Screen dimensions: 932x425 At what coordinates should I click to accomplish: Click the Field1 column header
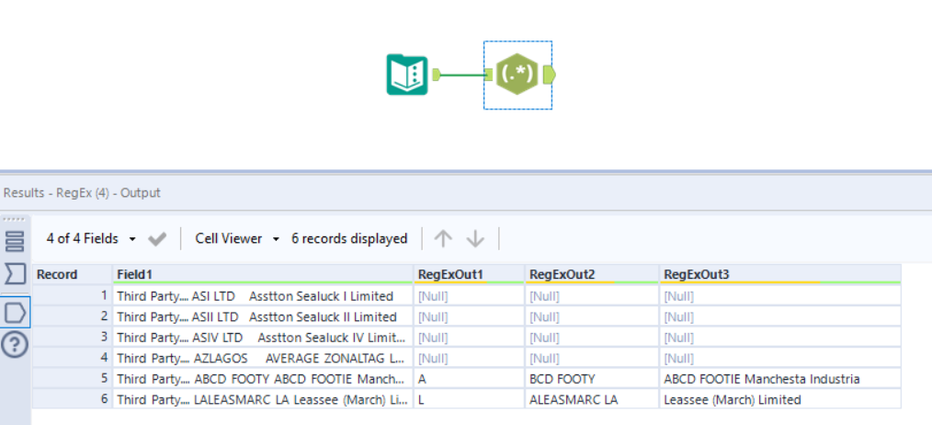click(263, 274)
